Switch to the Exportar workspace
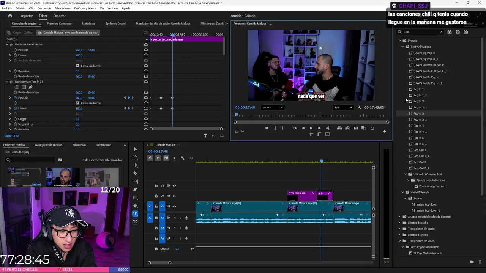 [59, 16]
